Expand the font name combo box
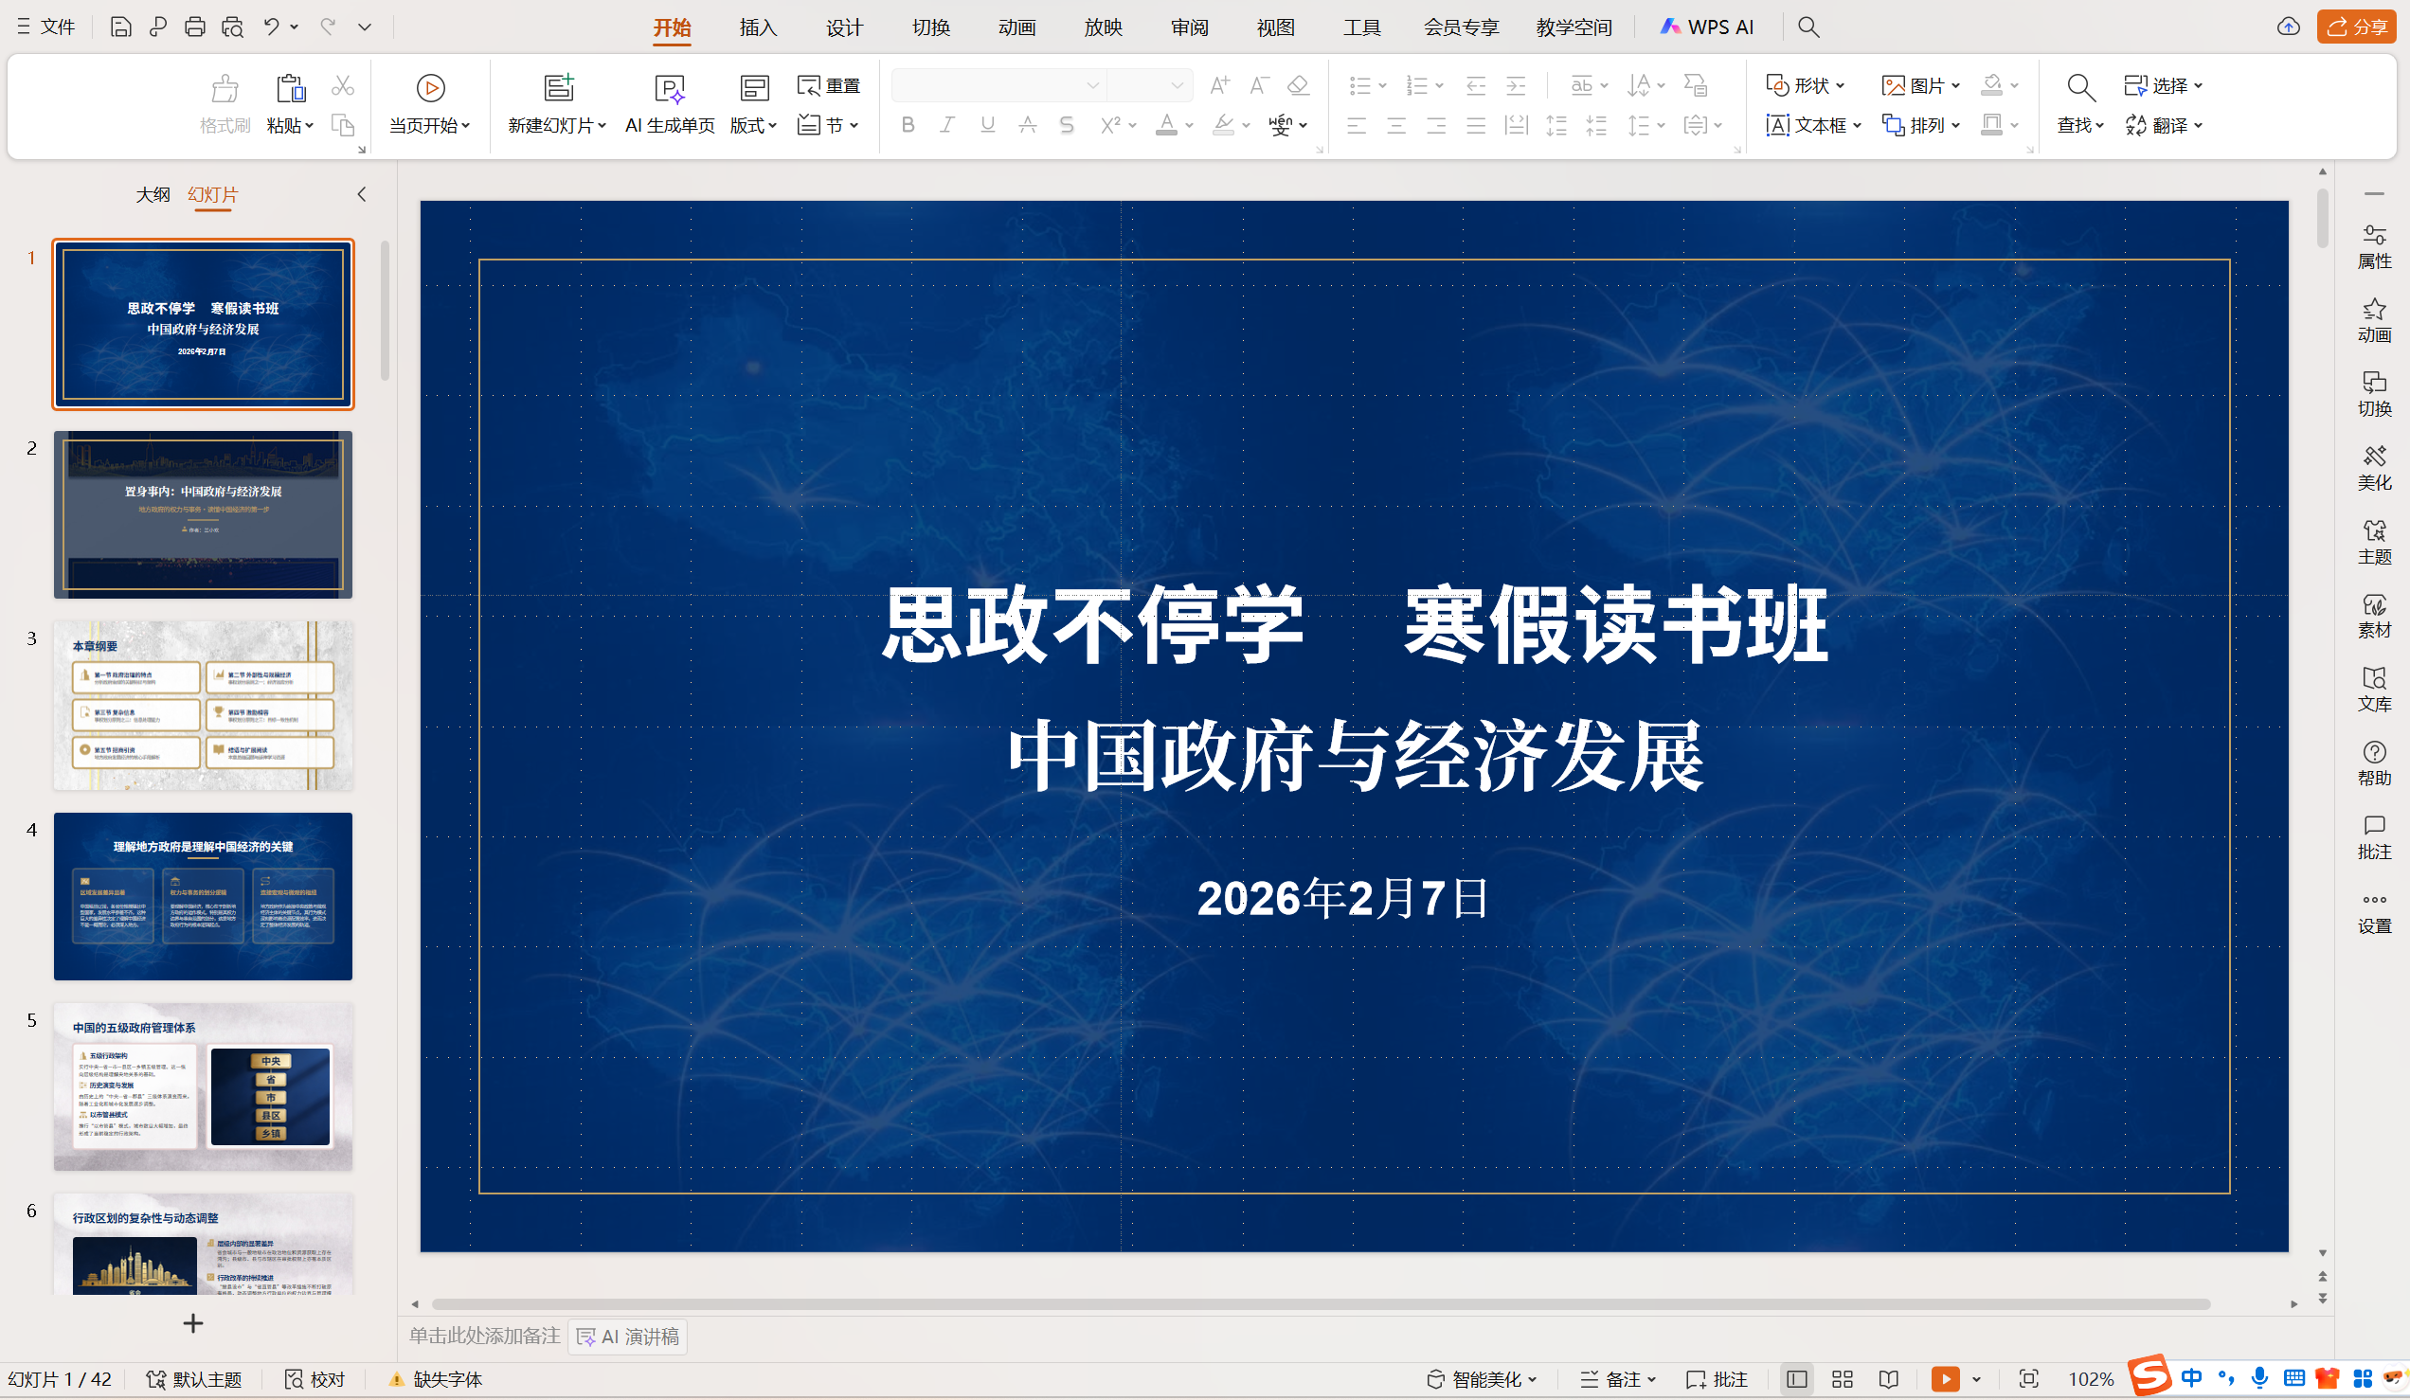The width and height of the screenshot is (2410, 1400). click(x=1092, y=86)
